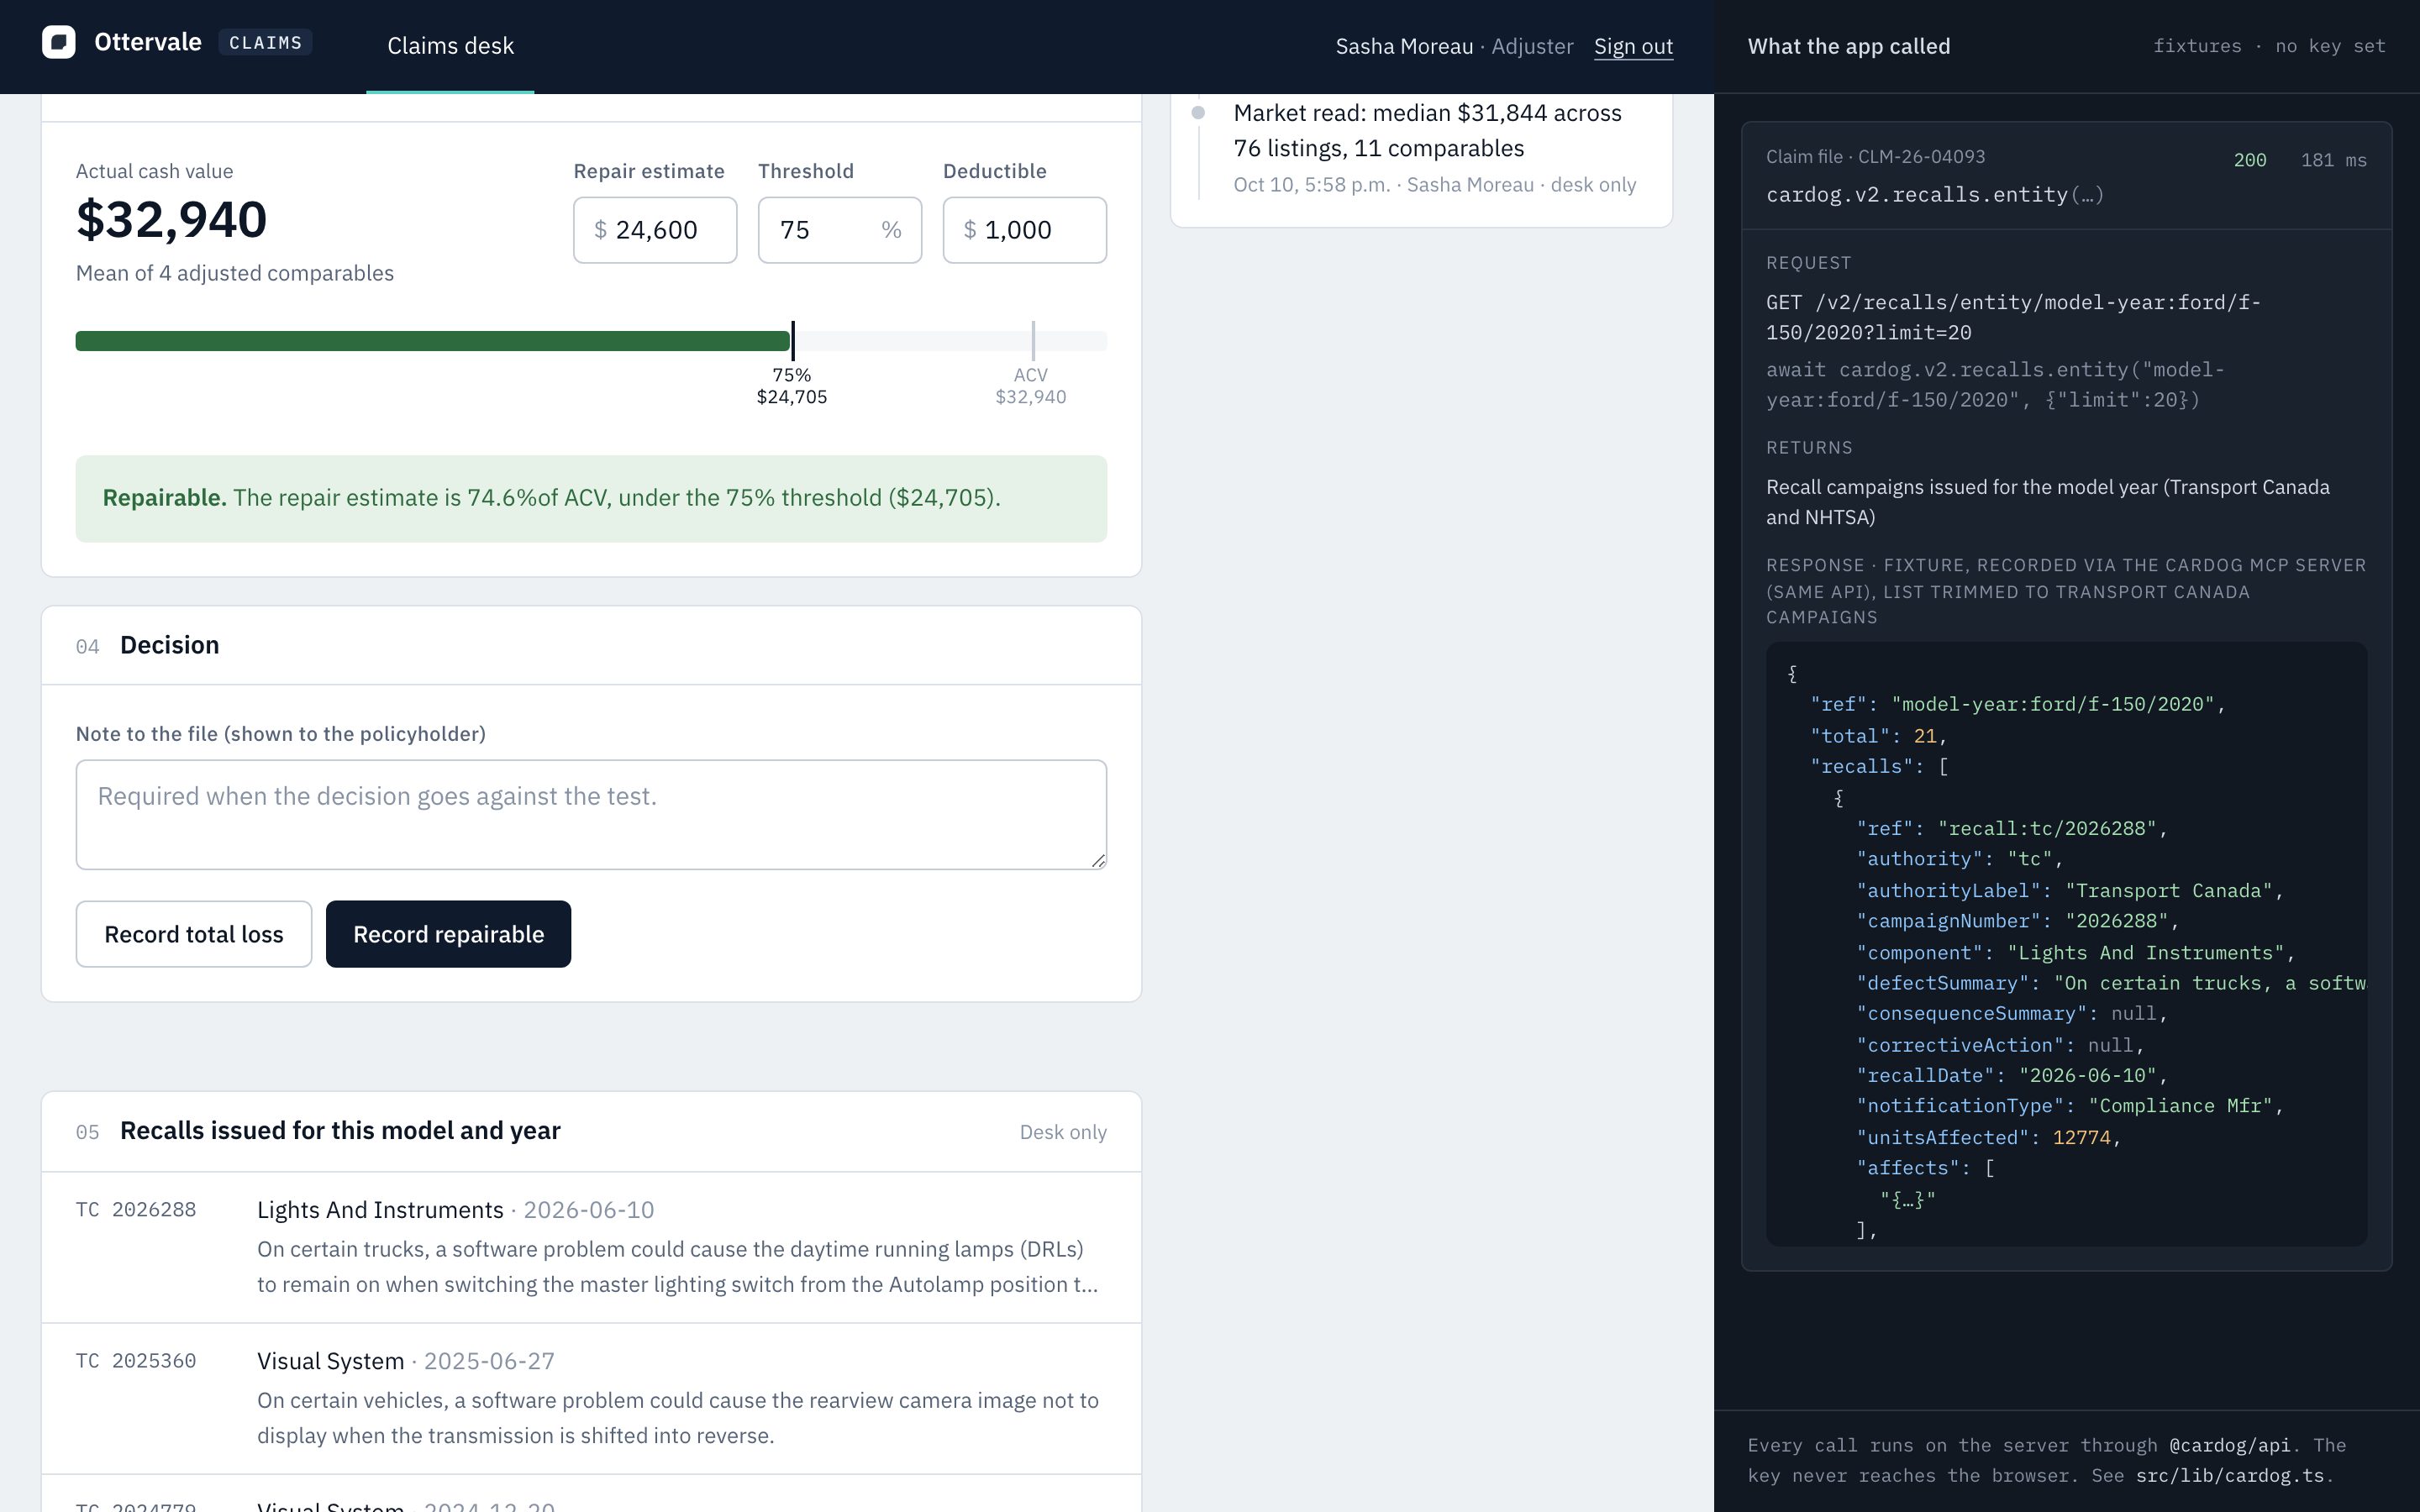Open recall TC 2025360 Visual System
Viewport: 2420px width, 1512px height.
[x=591, y=1398]
